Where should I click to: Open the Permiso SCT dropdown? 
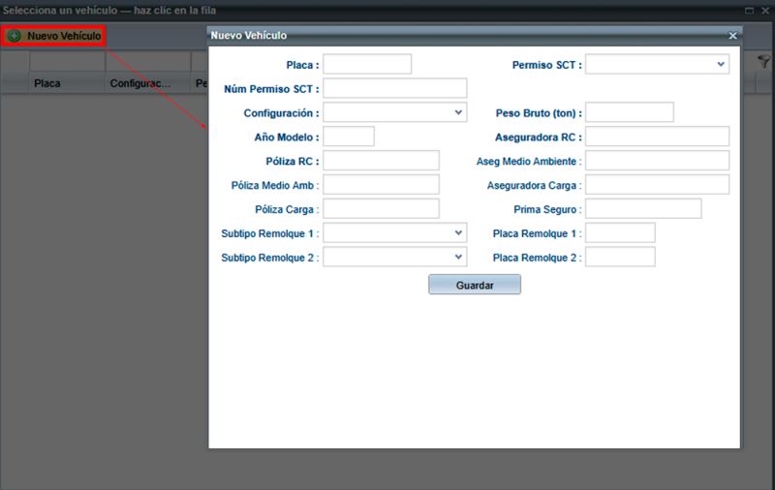pos(721,64)
